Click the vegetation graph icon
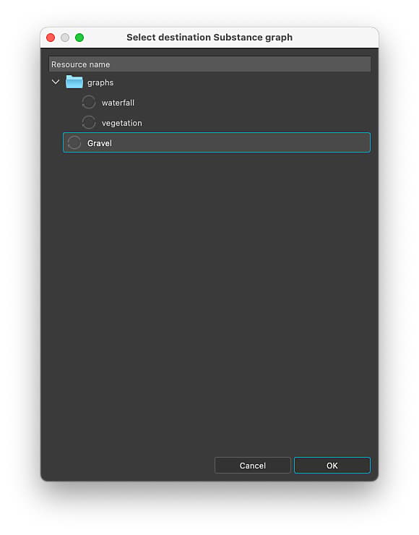Viewport: 419px width, 535px height. (x=89, y=122)
